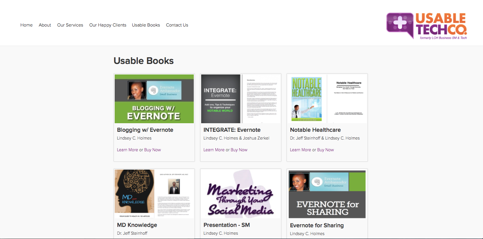Open the Home menu item
The height and width of the screenshot is (239, 483).
pos(26,25)
